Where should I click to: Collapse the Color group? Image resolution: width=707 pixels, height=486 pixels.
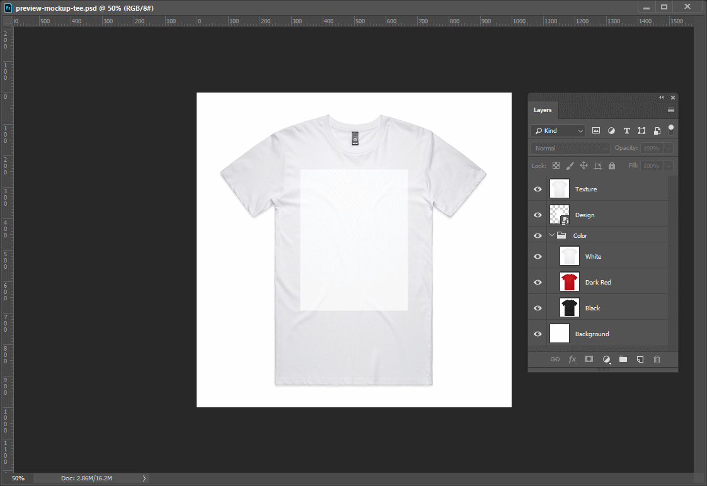click(551, 235)
